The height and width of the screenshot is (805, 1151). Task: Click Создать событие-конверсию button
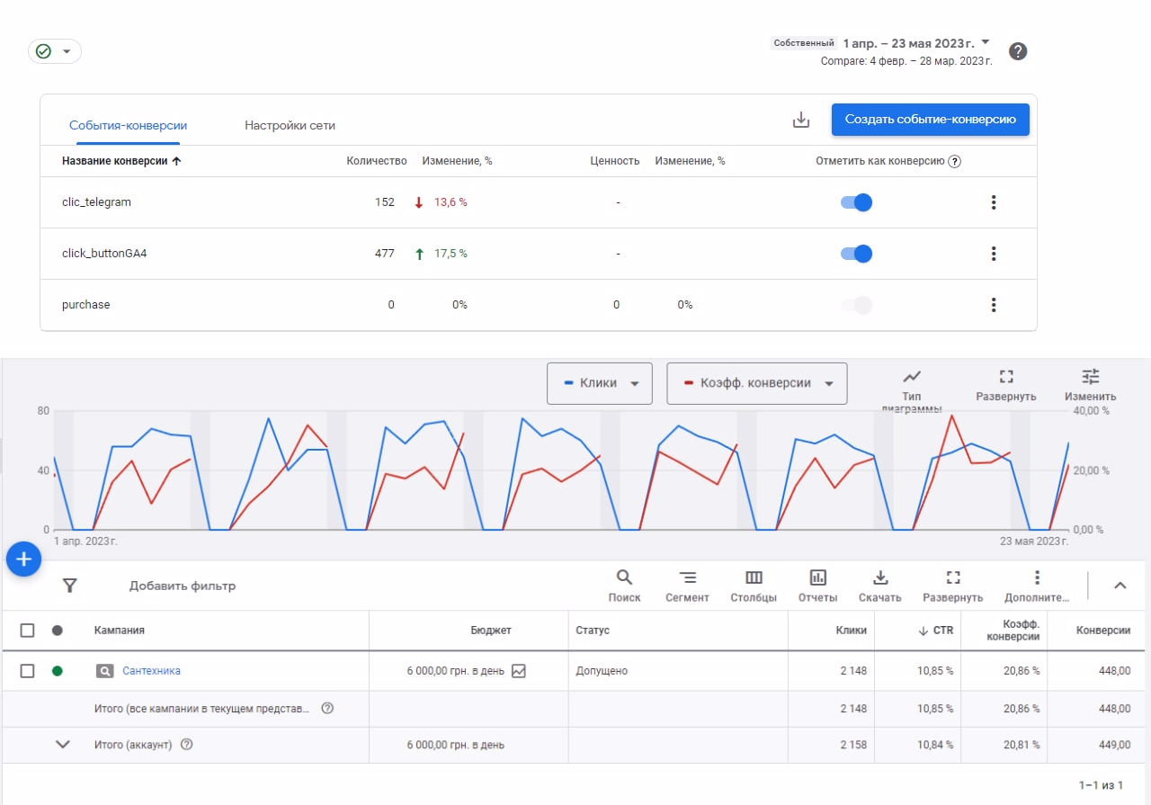tap(930, 120)
